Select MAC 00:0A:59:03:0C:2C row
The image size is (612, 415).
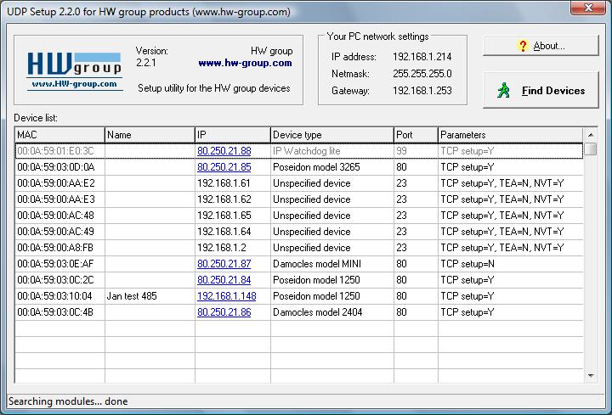[x=299, y=280]
